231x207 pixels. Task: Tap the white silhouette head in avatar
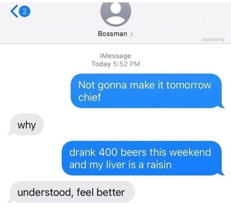click(x=116, y=8)
